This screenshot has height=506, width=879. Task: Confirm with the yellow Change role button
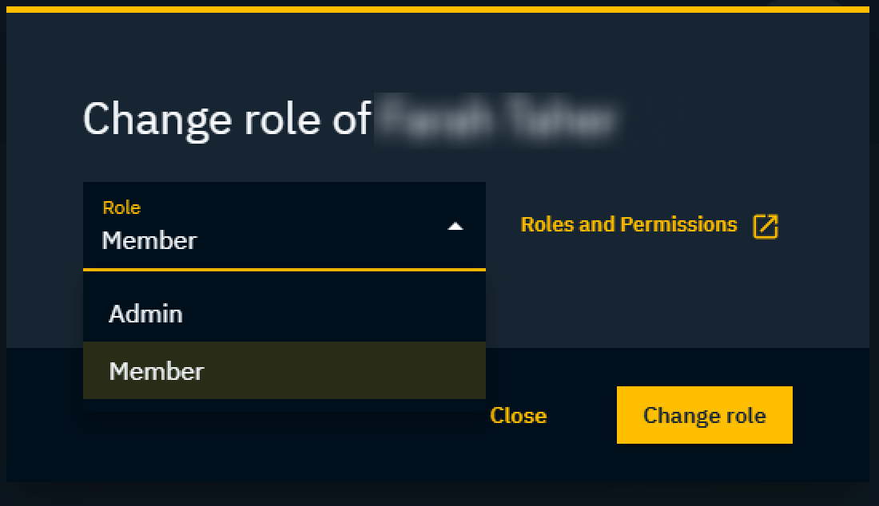pyautogui.click(x=704, y=415)
